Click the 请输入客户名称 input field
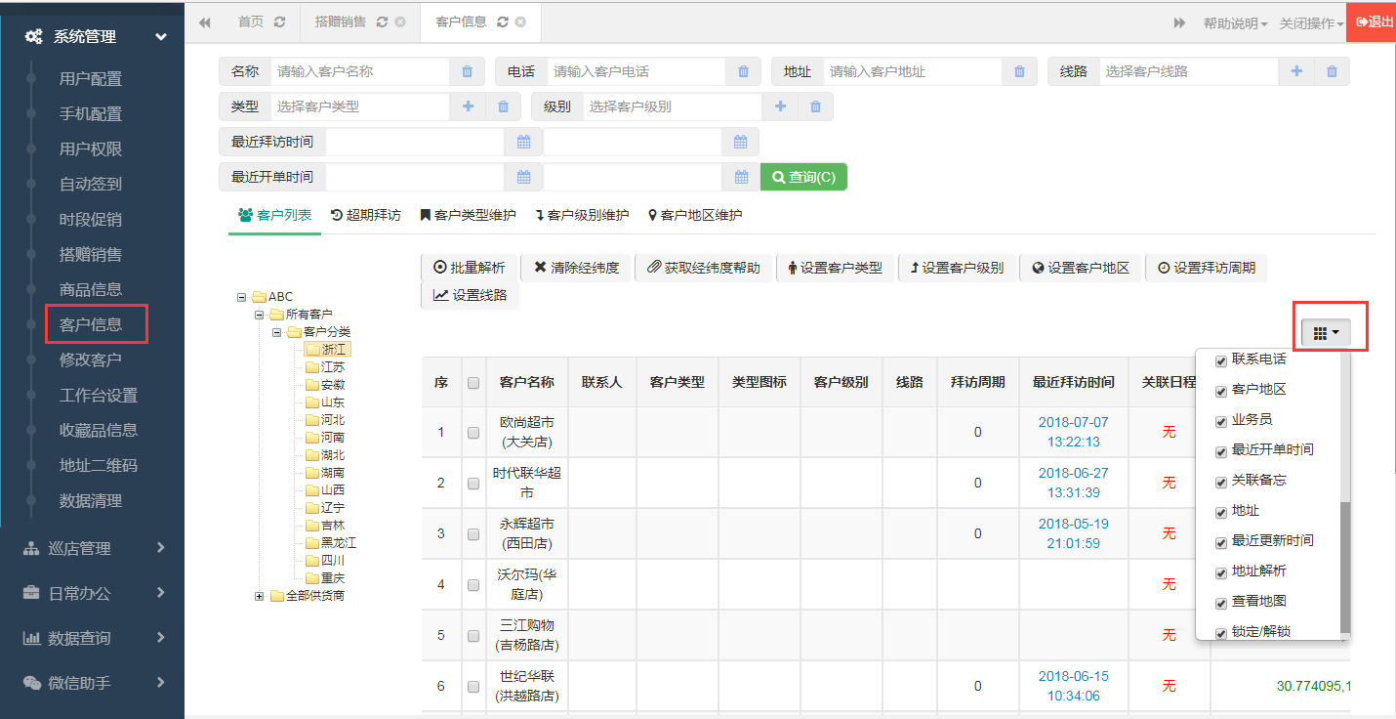The height and width of the screenshot is (719, 1396). tap(360, 71)
